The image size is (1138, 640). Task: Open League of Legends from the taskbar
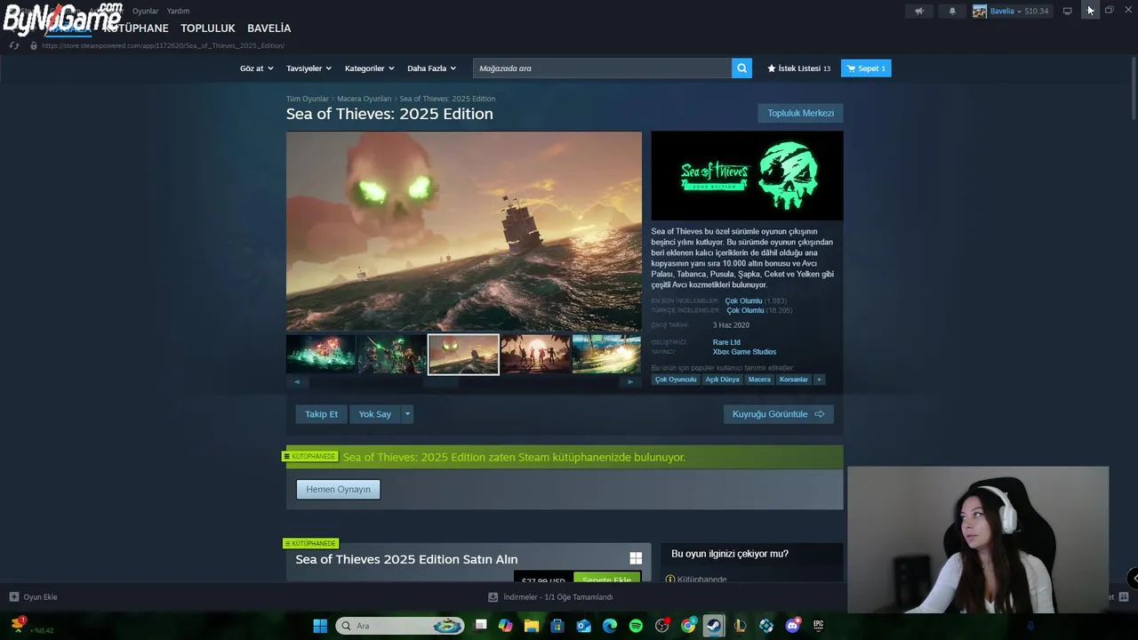point(740,626)
